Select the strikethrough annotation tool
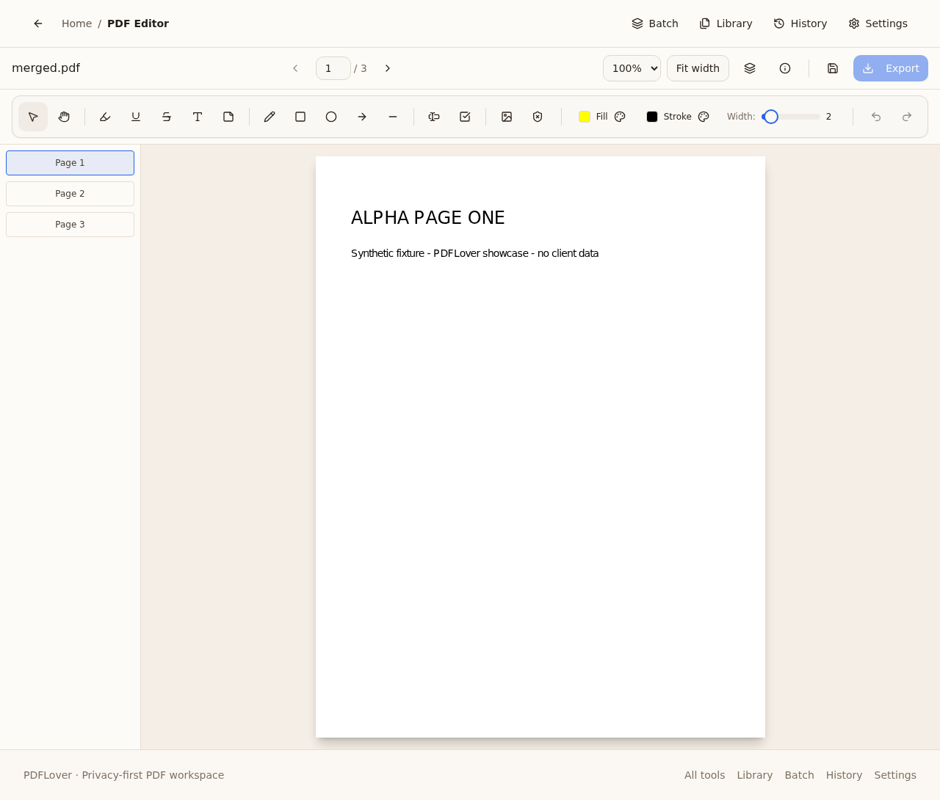Image resolution: width=940 pixels, height=800 pixels. click(x=167, y=117)
